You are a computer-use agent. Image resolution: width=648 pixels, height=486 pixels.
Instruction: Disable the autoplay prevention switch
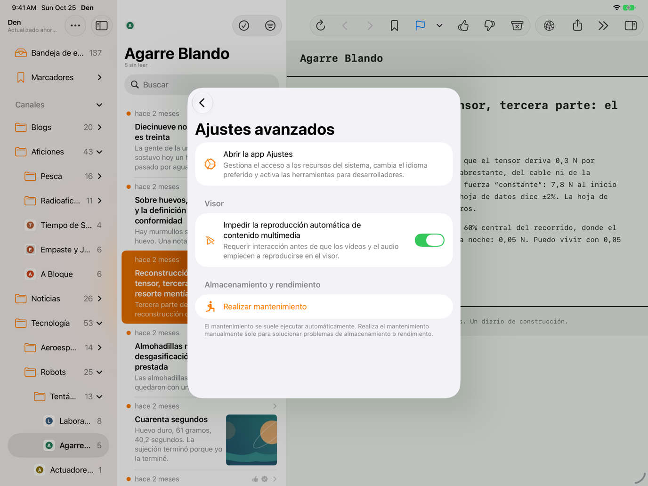click(x=429, y=240)
